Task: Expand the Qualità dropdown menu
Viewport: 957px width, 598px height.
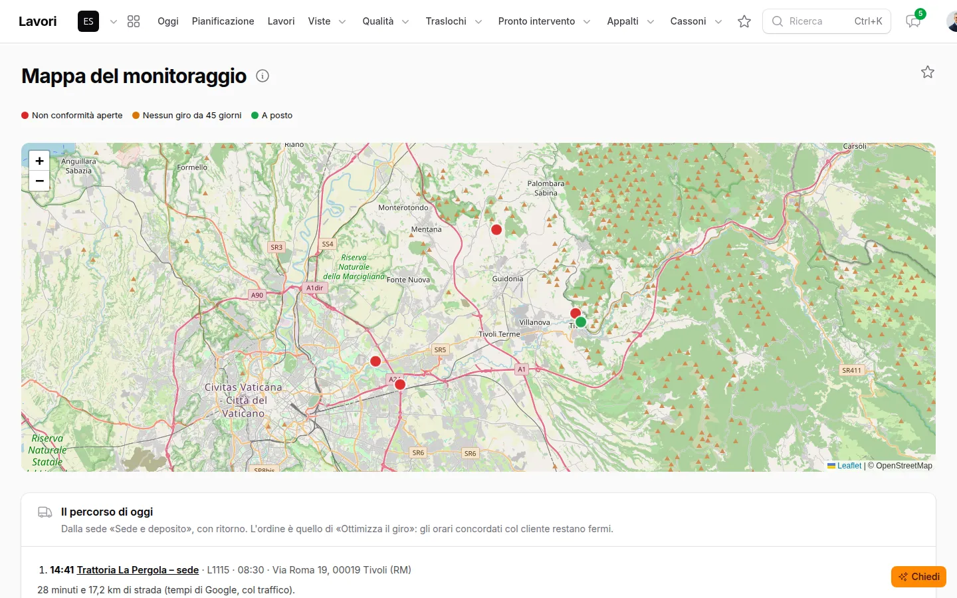Action: coord(385,21)
